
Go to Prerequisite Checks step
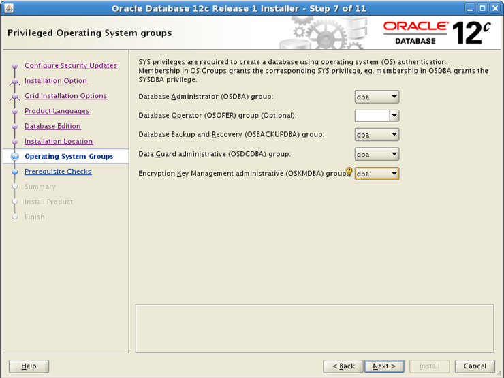pos(58,172)
